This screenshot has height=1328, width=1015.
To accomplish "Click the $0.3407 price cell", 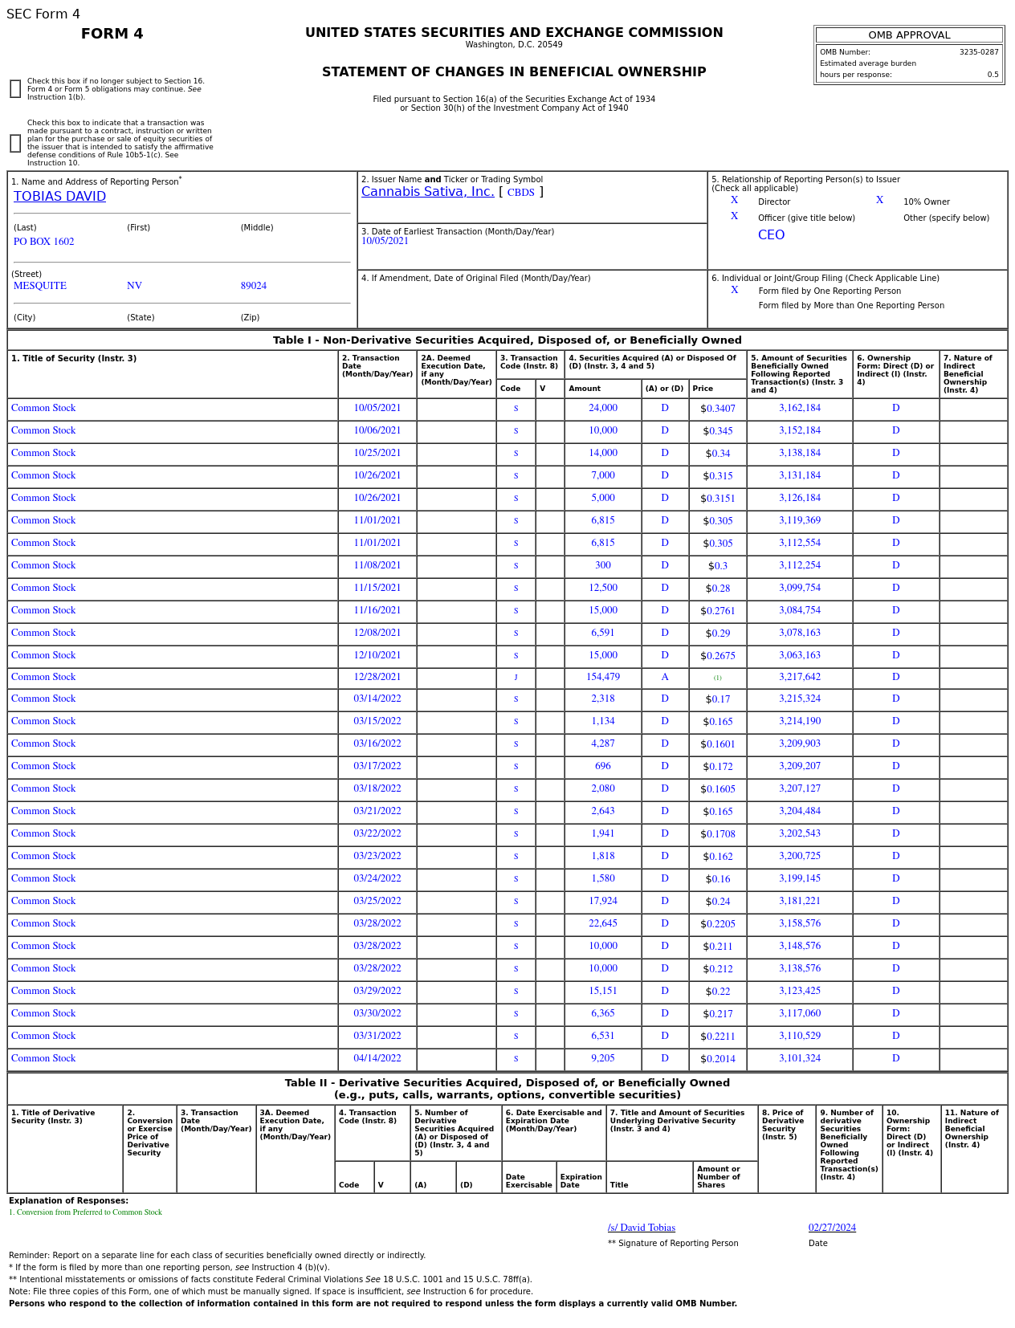I will [718, 409].
